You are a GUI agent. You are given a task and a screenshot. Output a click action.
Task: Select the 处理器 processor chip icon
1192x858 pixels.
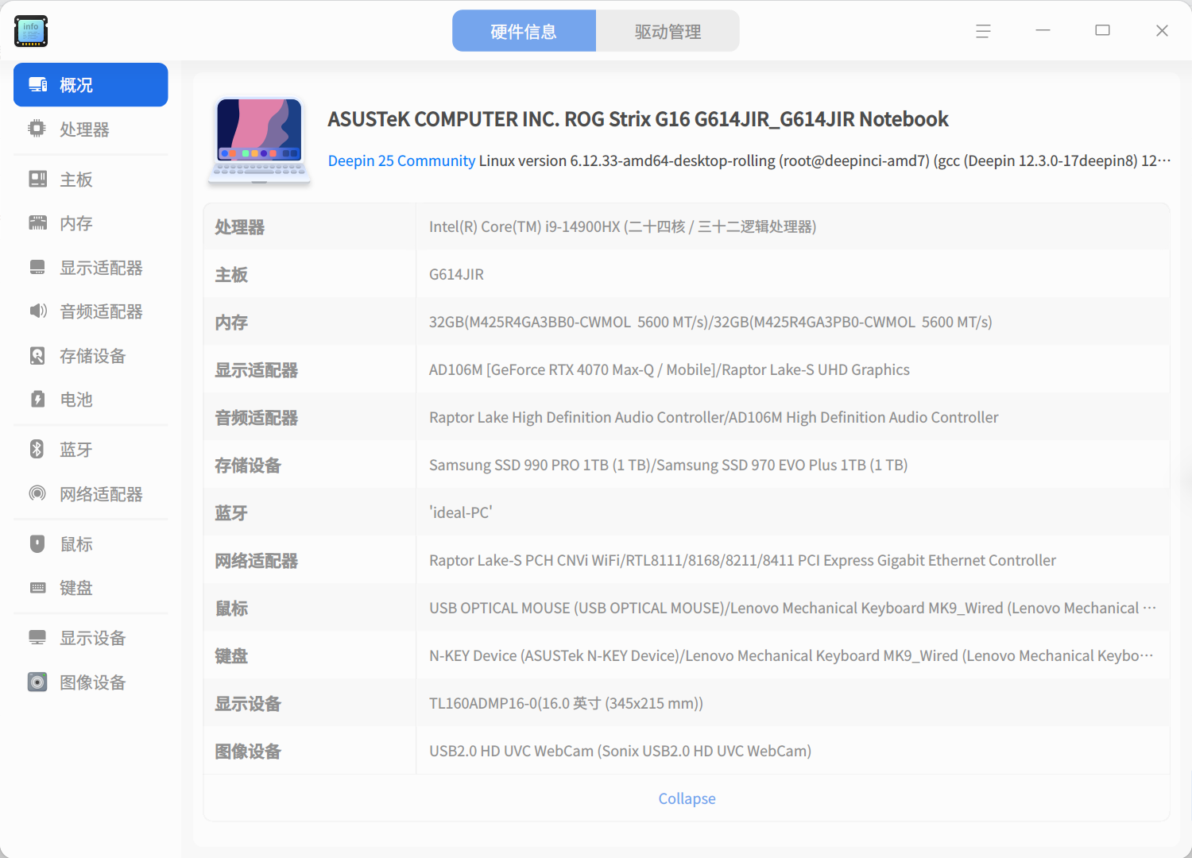[x=37, y=129]
